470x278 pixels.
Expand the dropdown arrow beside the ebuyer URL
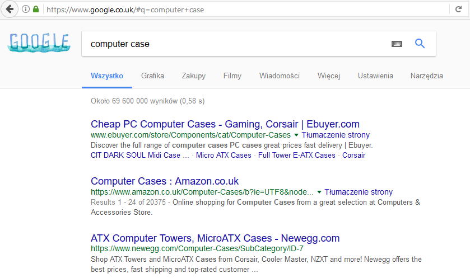pyautogui.click(x=296, y=135)
